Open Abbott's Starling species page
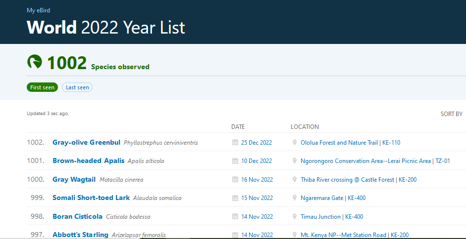This screenshot has width=466, height=239. pos(81,235)
